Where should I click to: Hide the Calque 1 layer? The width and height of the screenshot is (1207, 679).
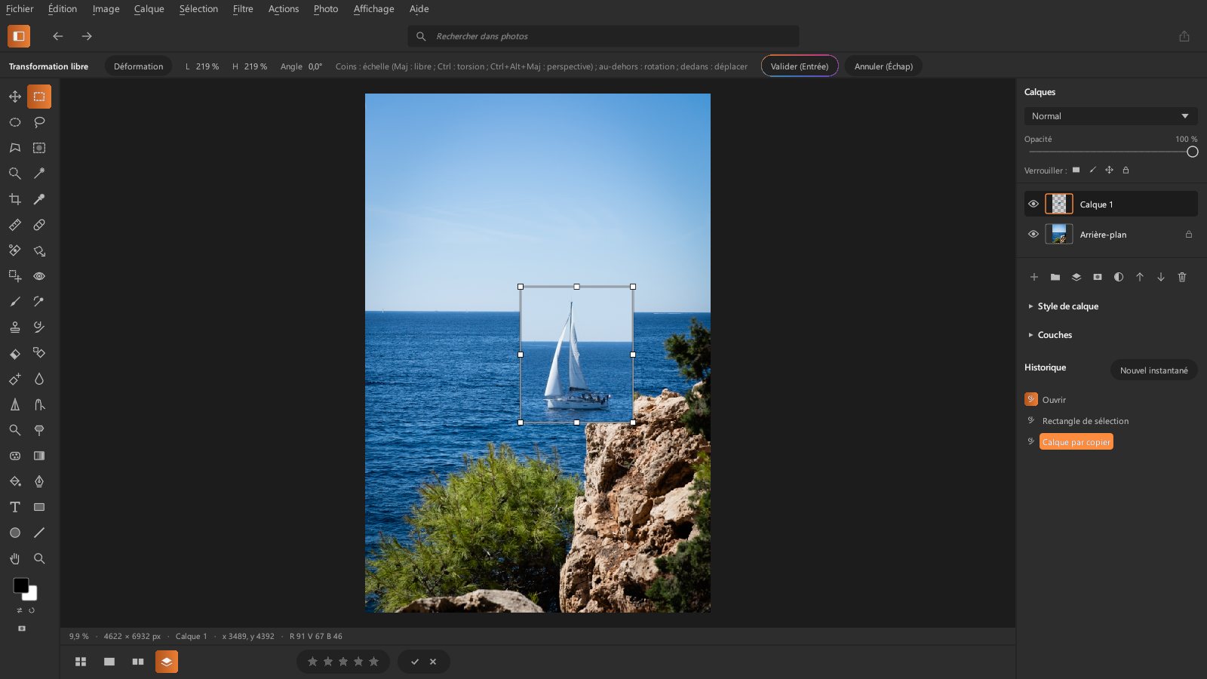point(1033,204)
